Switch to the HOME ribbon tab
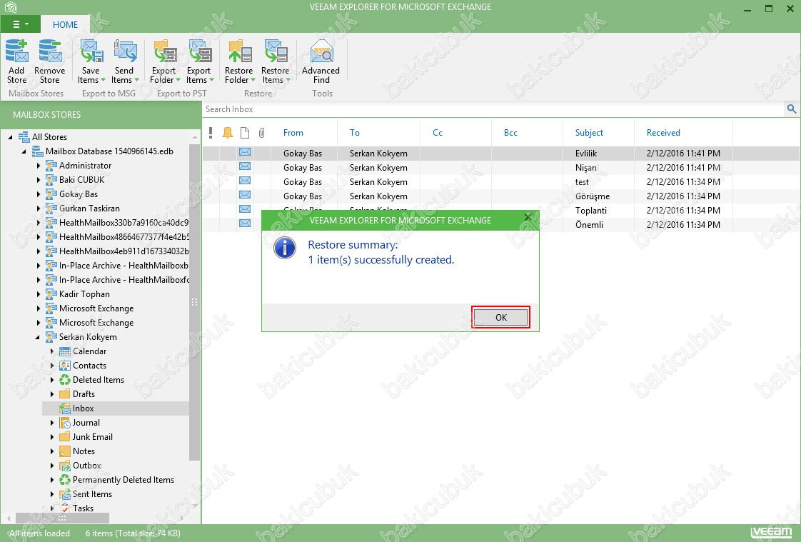This screenshot has height=542, width=801. pos(66,24)
